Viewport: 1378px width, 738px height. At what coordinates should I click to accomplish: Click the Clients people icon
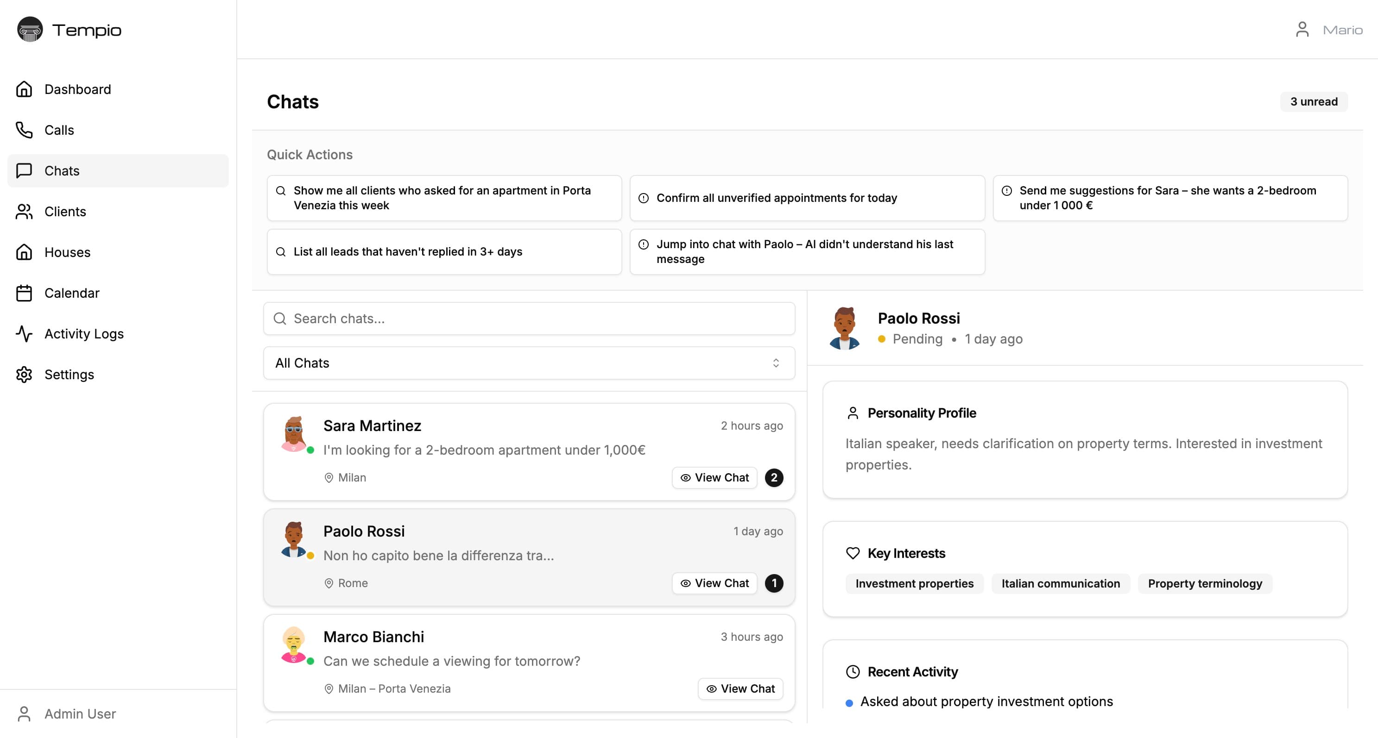click(x=24, y=212)
